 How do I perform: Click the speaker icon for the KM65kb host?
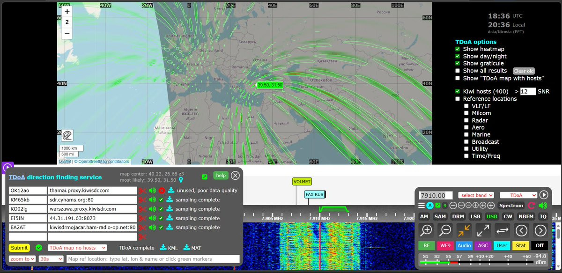(x=152, y=200)
